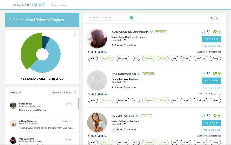This screenshot has height=145, width=231.
Task: Toggle CSS skill tag for Raj Subramian
Action: click(136, 100)
